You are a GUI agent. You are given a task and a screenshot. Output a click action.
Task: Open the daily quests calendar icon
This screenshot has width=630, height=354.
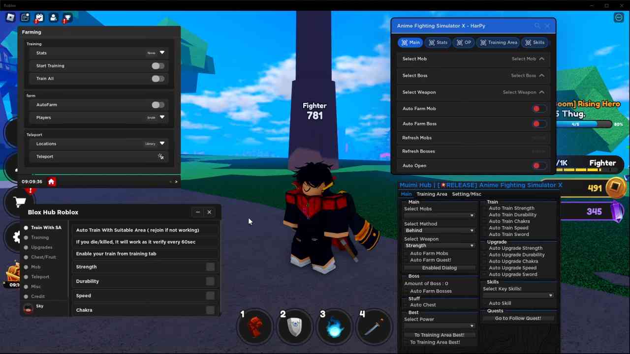[39, 18]
